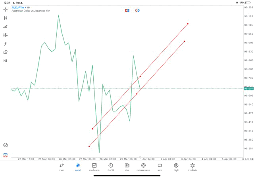Toggle the blue-red trade panel icon at top
This screenshot has width=254, height=178.
127,10
